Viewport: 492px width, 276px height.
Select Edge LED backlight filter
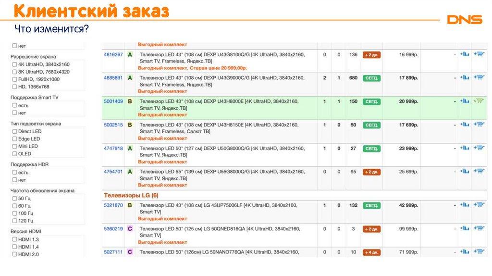pos(14,139)
